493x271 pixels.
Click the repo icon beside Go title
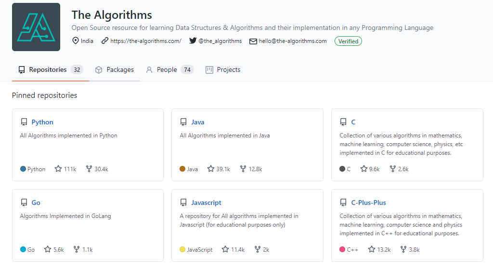tap(24, 203)
